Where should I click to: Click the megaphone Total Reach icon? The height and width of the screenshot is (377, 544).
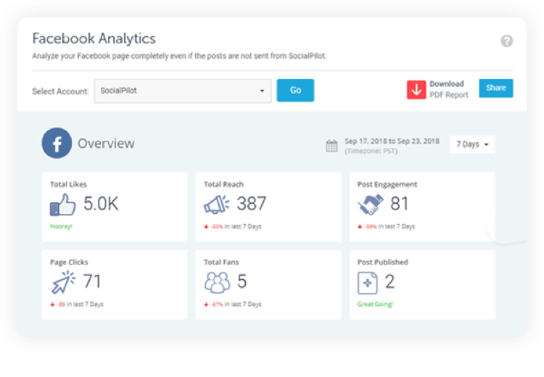(x=216, y=204)
